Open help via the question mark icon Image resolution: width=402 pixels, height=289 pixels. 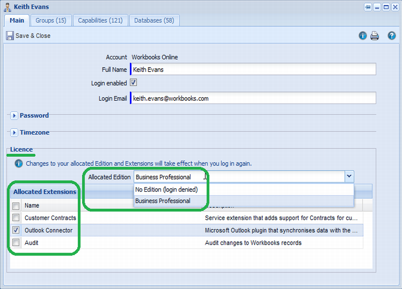click(x=391, y=36)
